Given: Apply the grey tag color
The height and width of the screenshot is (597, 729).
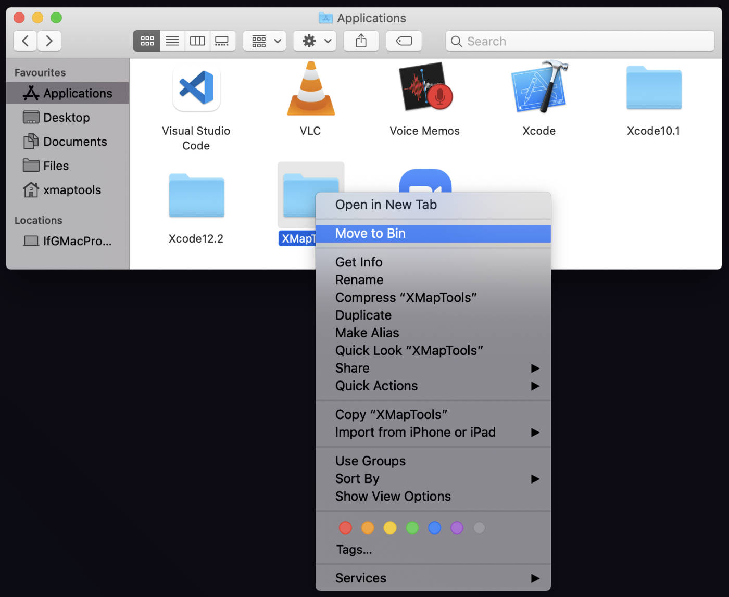Looking at the screenshot, I should pos(480,528).
